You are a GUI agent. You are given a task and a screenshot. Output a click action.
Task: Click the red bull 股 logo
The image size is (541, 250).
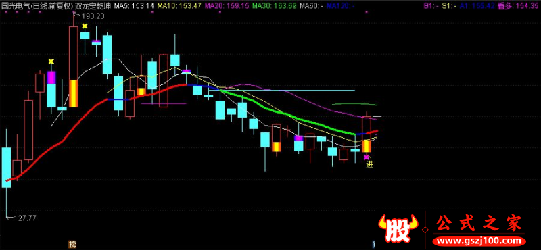[x=398, y=228]
